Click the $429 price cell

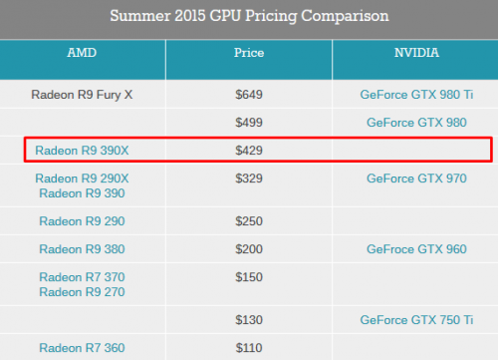pos(249,151)
